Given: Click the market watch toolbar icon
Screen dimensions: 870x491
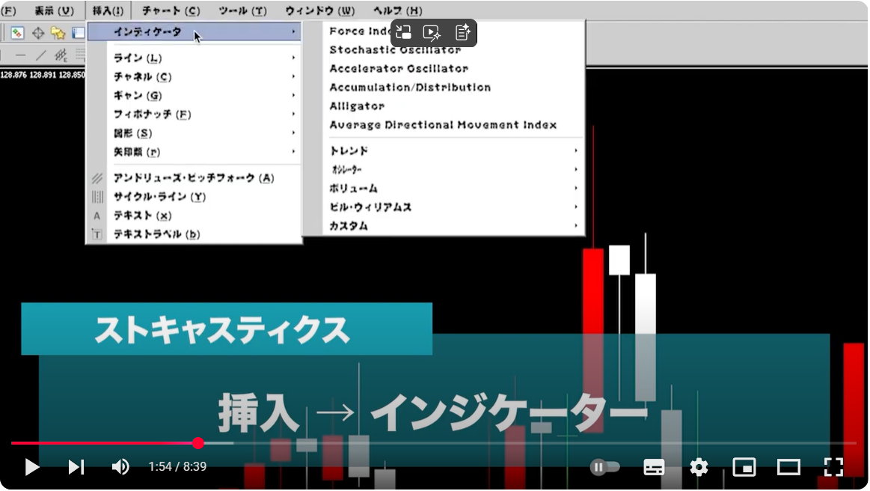Looking at the screenshot, I should click(17, 34).
